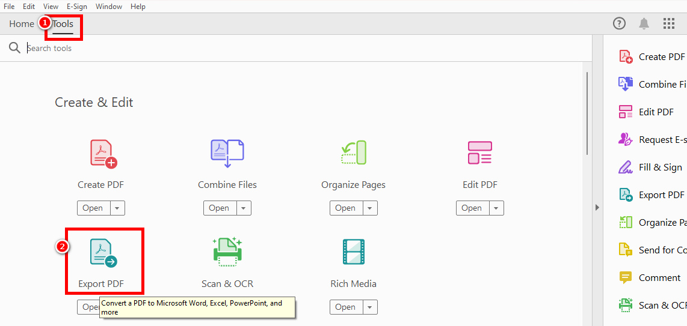
Task: Expand dropdown arrow beside Combine Files Open
Action: tap(243, 208)
